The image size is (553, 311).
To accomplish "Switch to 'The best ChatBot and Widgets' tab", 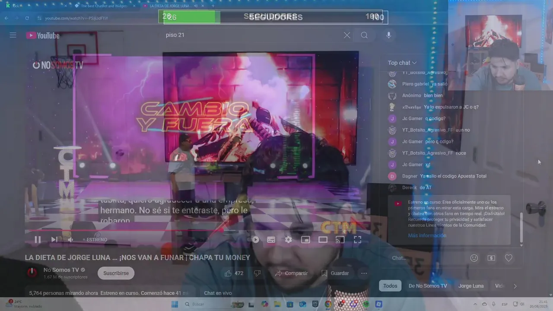I will point(105,6).
